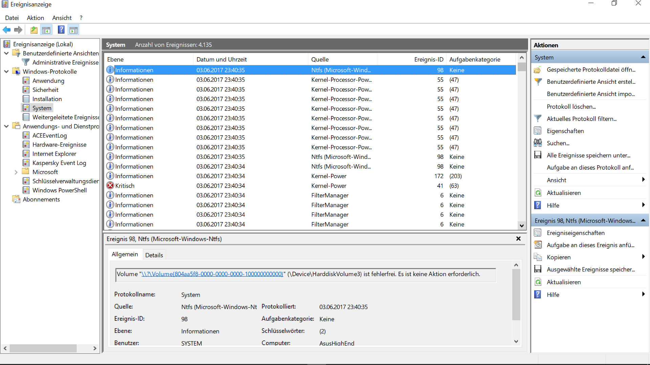This screenshot has width=650, height=365.
Task: Click the floppy disk Alle Ereignisse speichern icon
Action: click(x=538, y=155)
